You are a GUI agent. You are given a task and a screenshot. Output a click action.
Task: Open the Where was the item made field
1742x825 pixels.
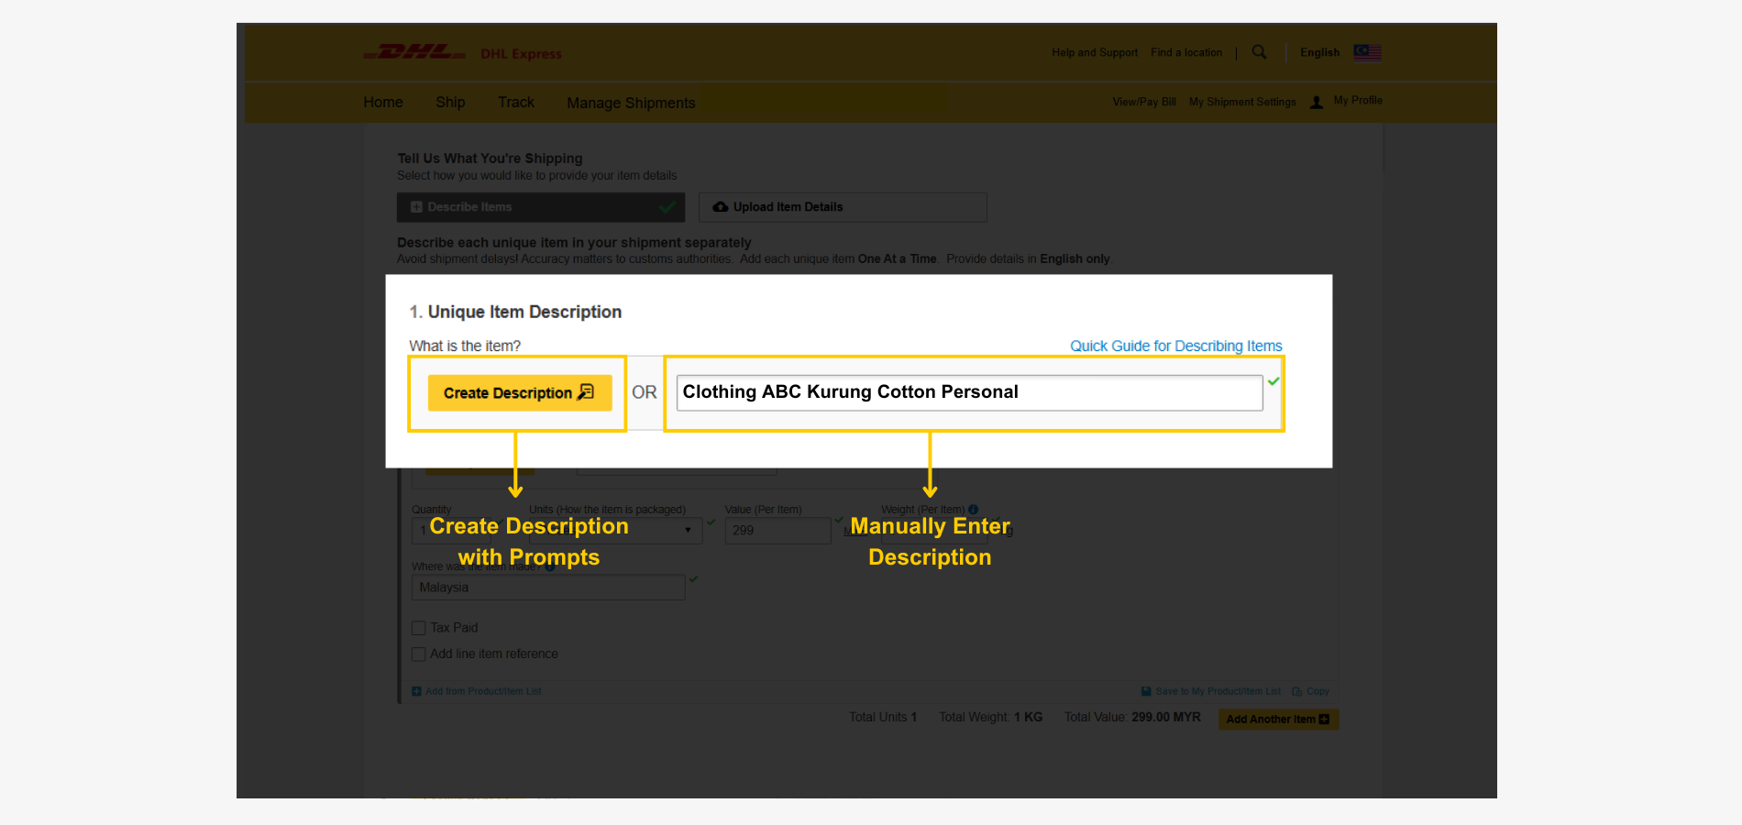coord(547,588)
